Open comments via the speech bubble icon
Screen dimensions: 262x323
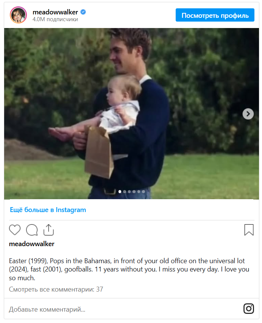point(32,230)
